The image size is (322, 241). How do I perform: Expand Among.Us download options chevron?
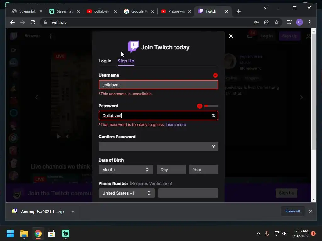tap(73, 212)
